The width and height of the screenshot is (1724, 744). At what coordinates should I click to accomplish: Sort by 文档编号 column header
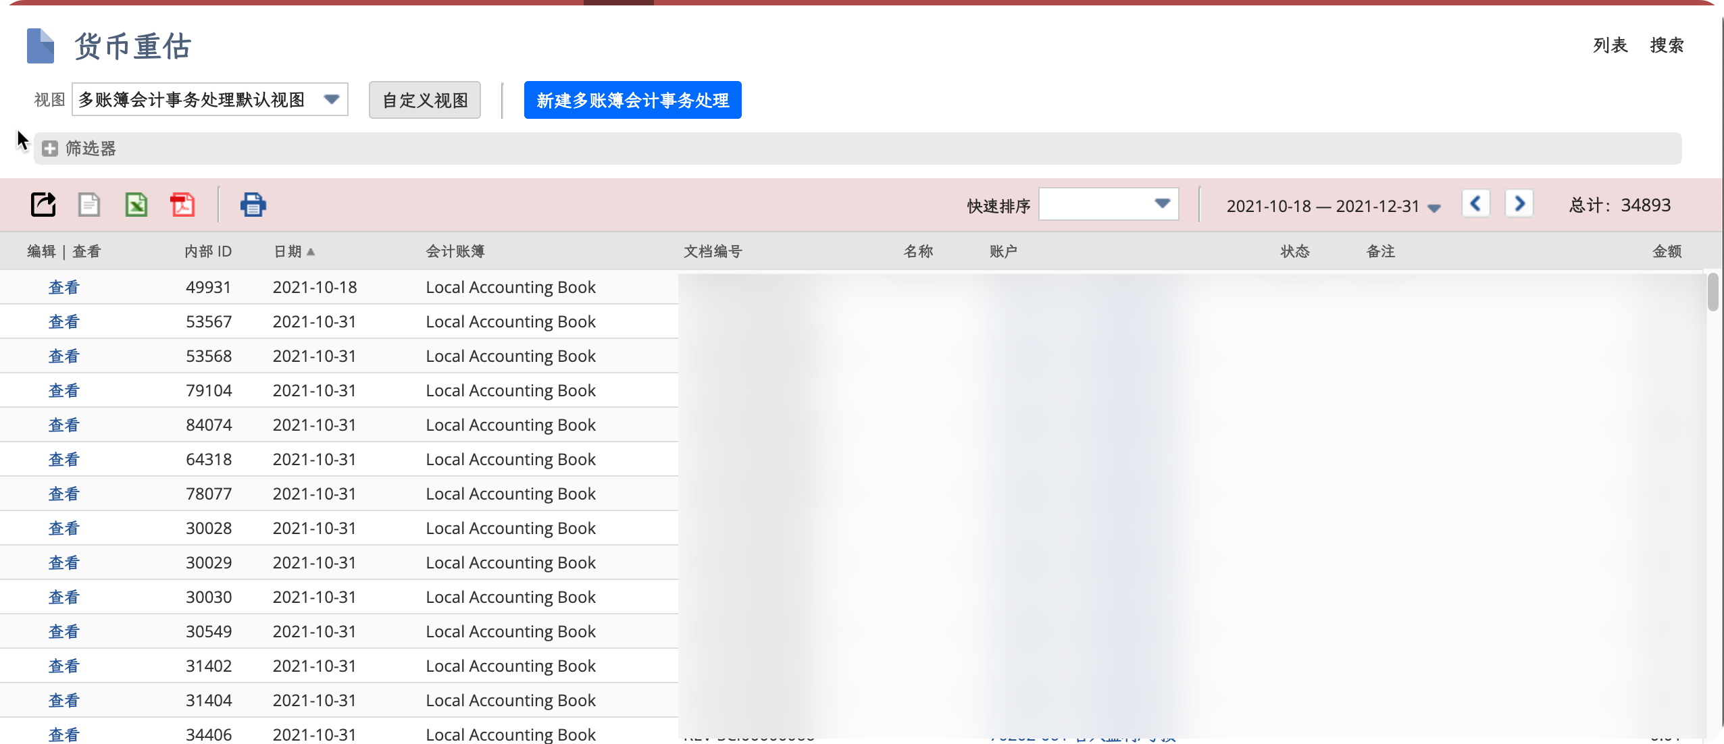point(713,251)
